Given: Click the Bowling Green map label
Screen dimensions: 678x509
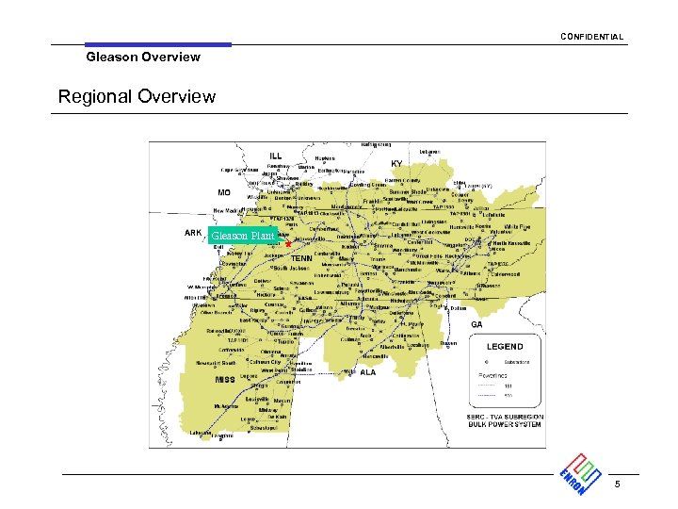Looking at the screenshot, I should pos(367,185).
